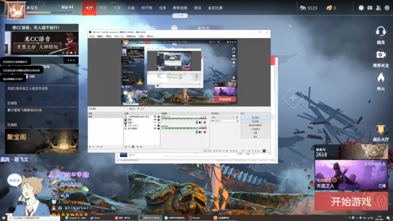The image size is (393, 221).
Task: Mute the first OBS audio mixer channel
Action: [x=200, y=122]
